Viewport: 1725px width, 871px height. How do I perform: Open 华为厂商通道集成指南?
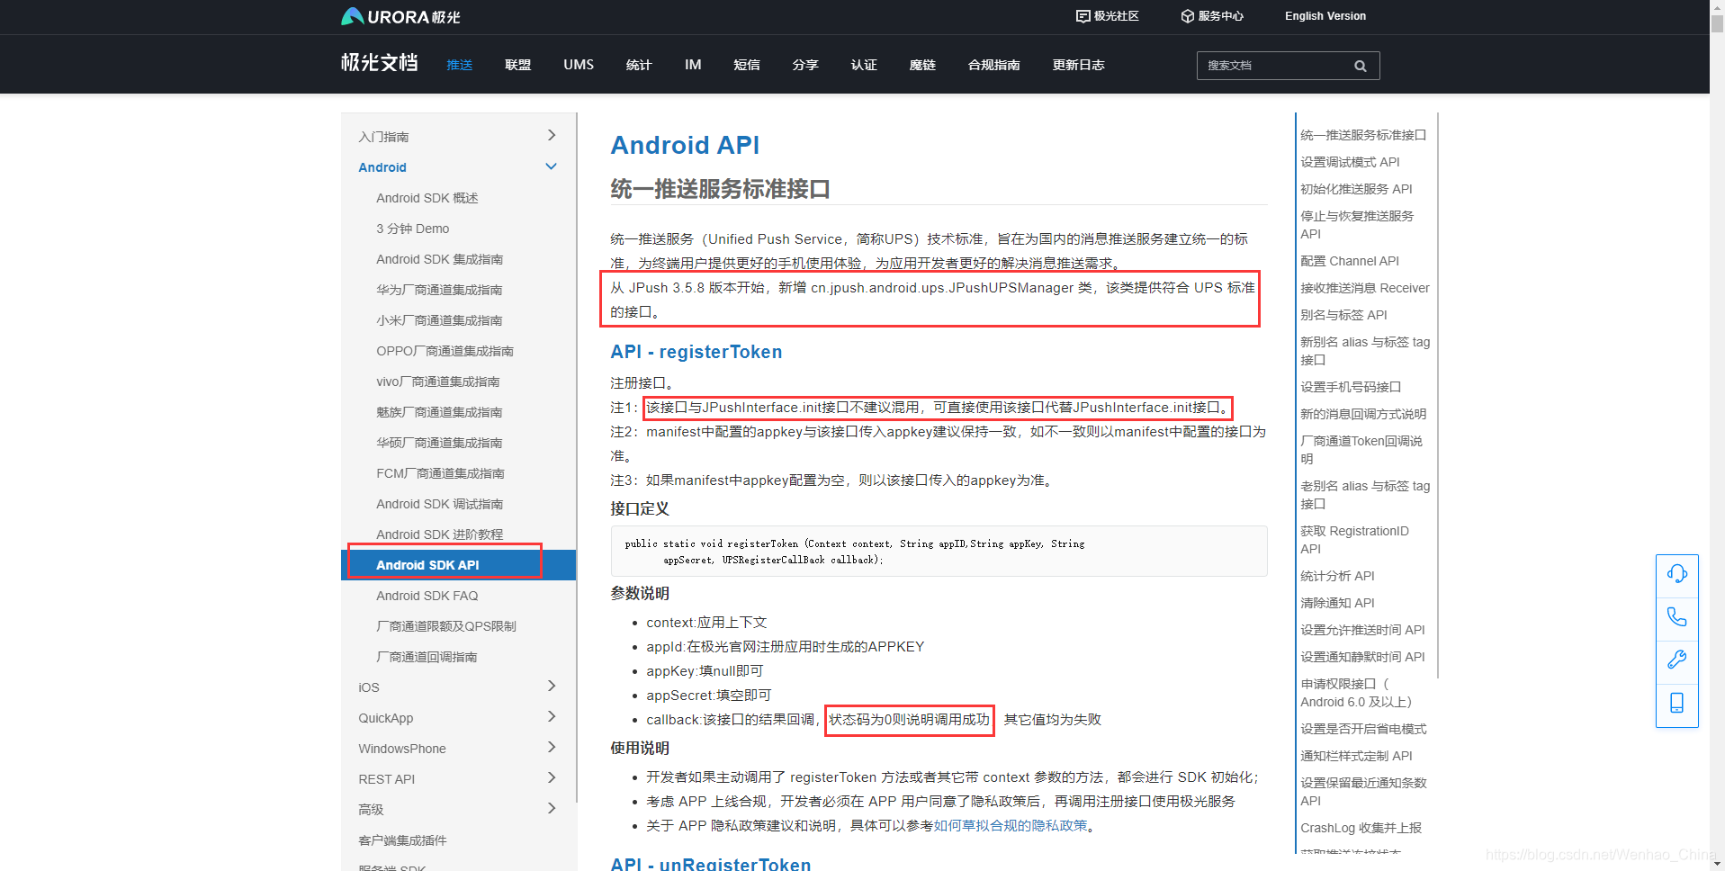(439, 290)
